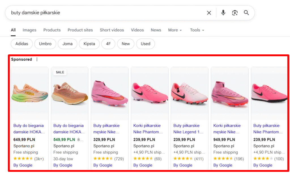The width and height of the screenshot is (290, 175).
Task: Open the Tools dropdown
Action: tap(197, 30)
